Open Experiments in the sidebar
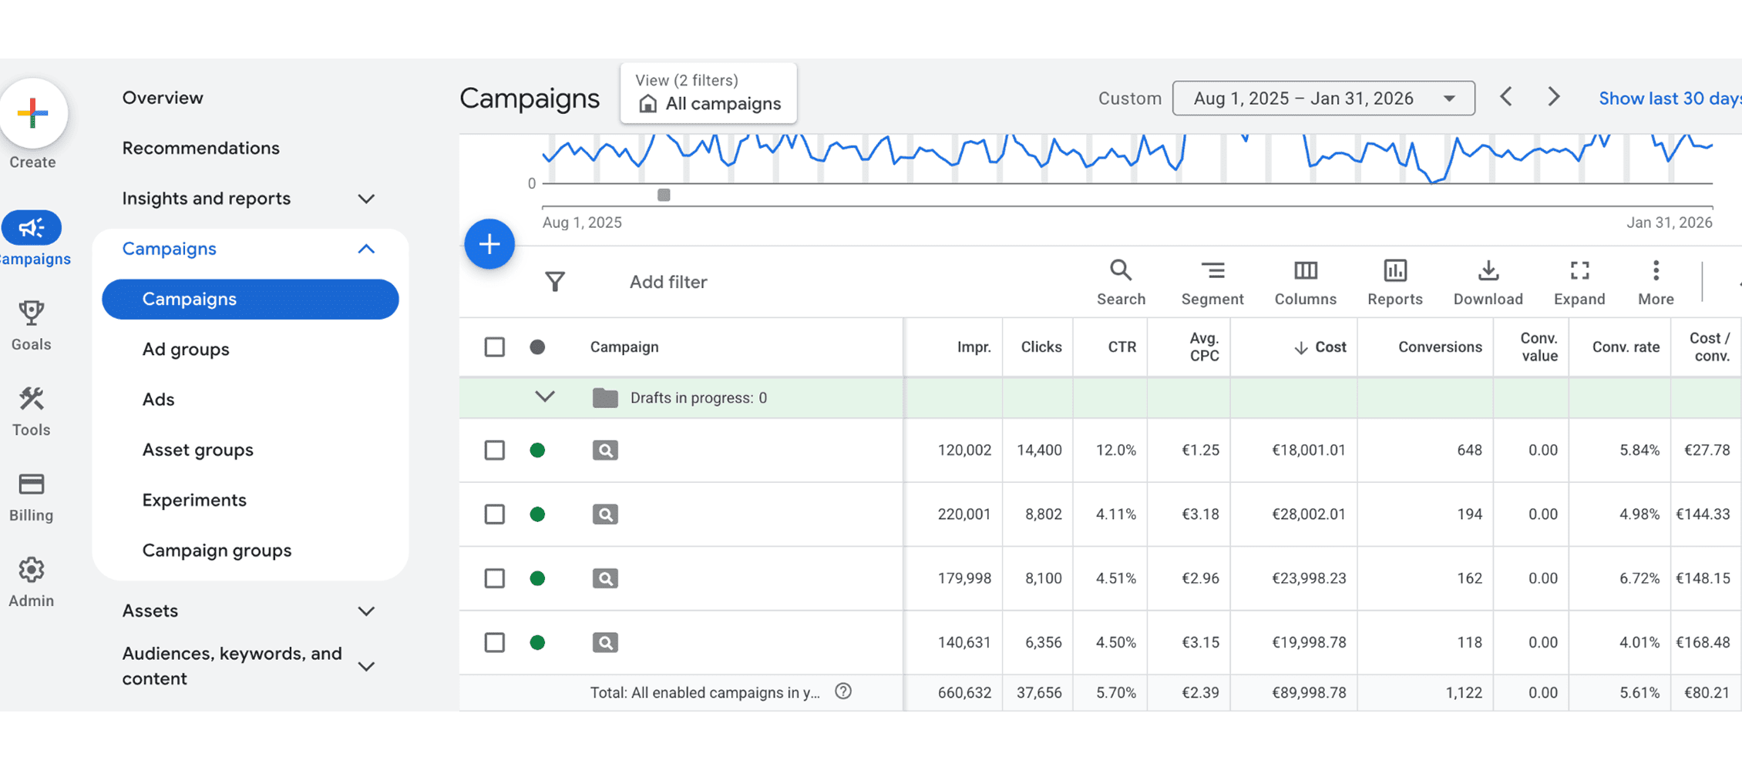 click(x=194, y=500)
